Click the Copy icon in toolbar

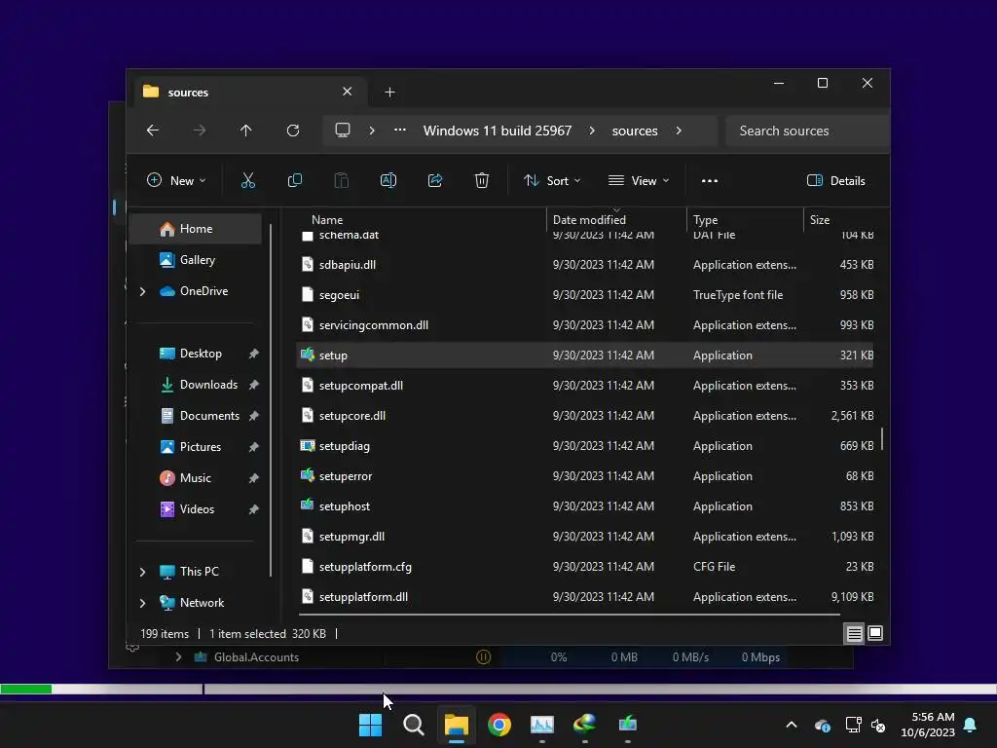[295, 180]
